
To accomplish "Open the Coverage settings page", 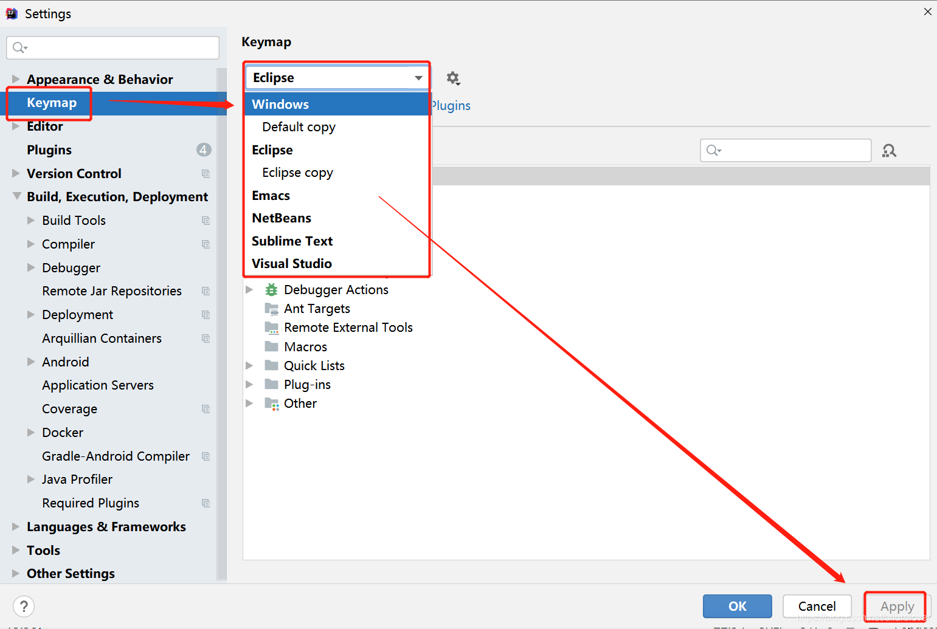I will (x=70, y=409).
